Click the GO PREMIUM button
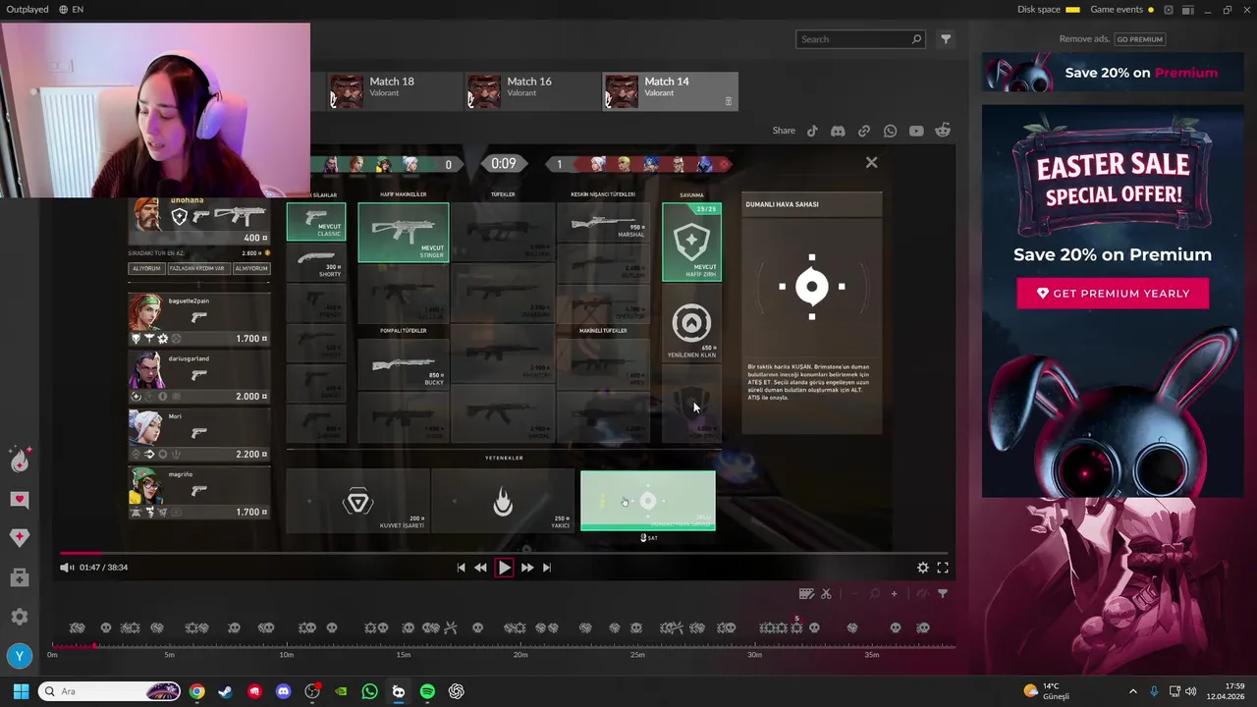 (1139, 39)
